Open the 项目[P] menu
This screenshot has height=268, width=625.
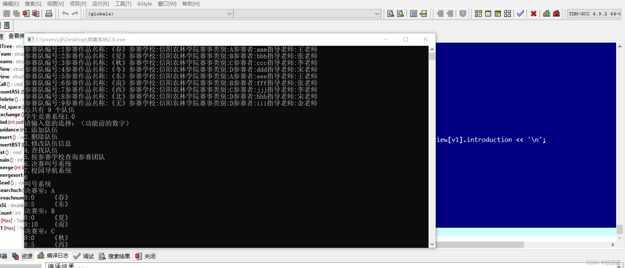click(78, 4)
